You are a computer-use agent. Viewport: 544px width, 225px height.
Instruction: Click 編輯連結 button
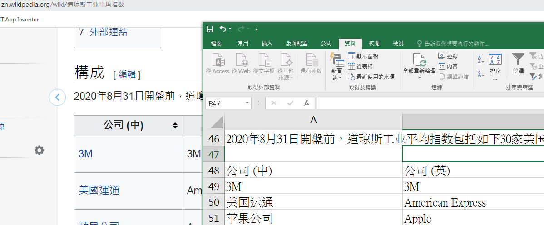(x=454, y=77)
